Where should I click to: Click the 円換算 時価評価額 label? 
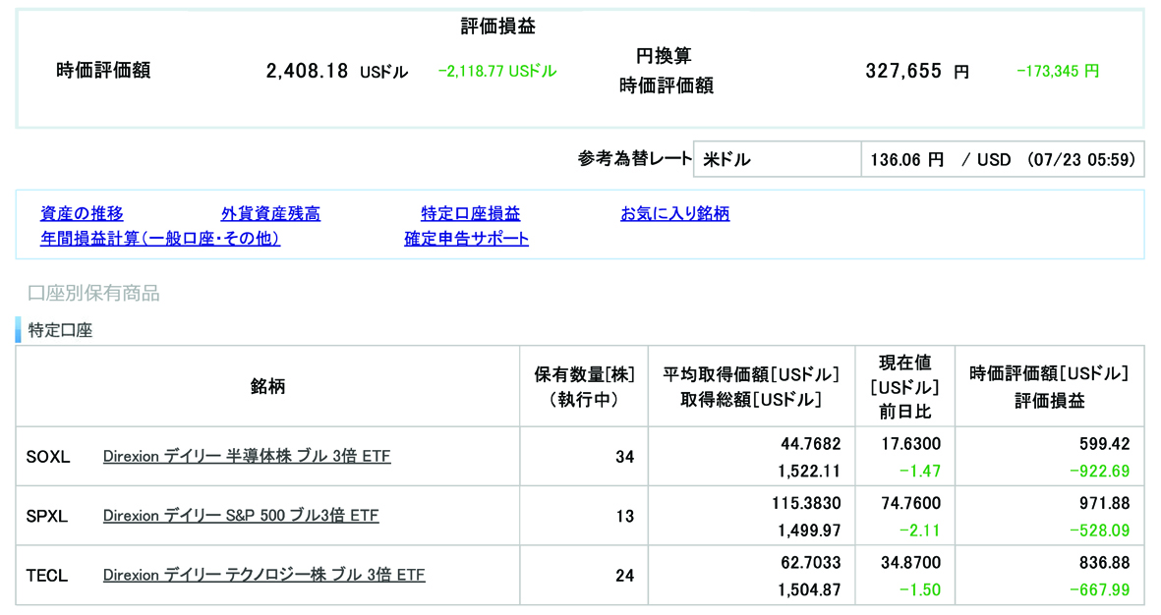[x=666, y=71]
